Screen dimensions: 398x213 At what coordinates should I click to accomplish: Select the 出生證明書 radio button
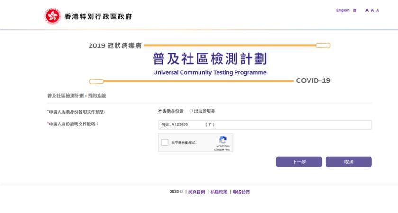coord(191,111)
